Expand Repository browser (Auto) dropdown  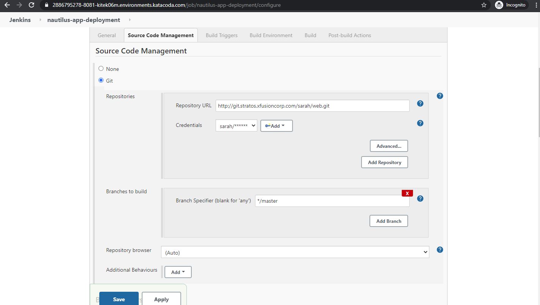click(295, 252)
